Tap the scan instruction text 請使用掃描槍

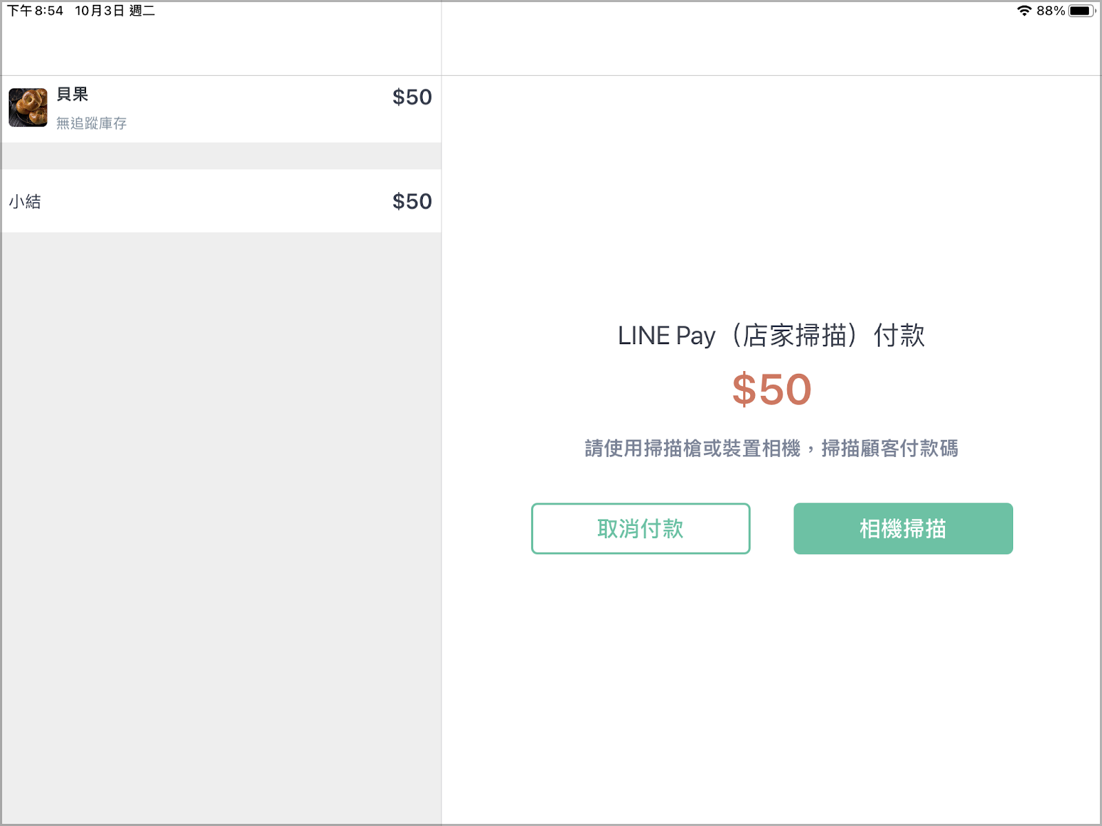pos(771,449)
